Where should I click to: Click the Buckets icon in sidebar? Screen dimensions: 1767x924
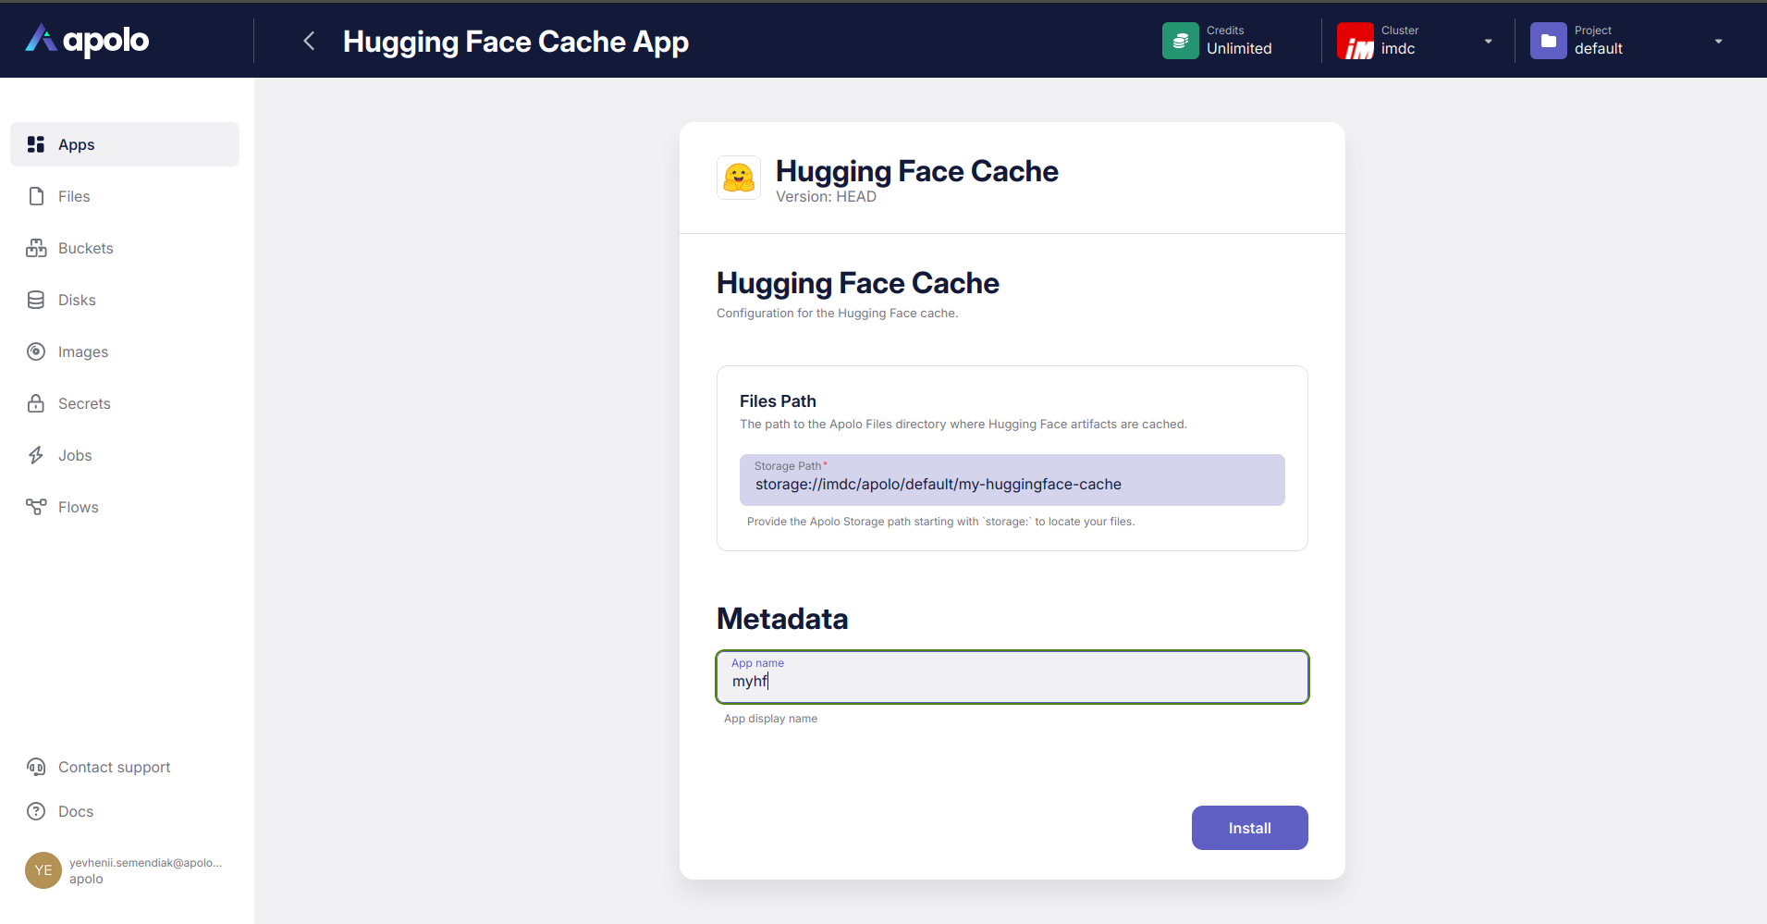click(x=36, y=248)
